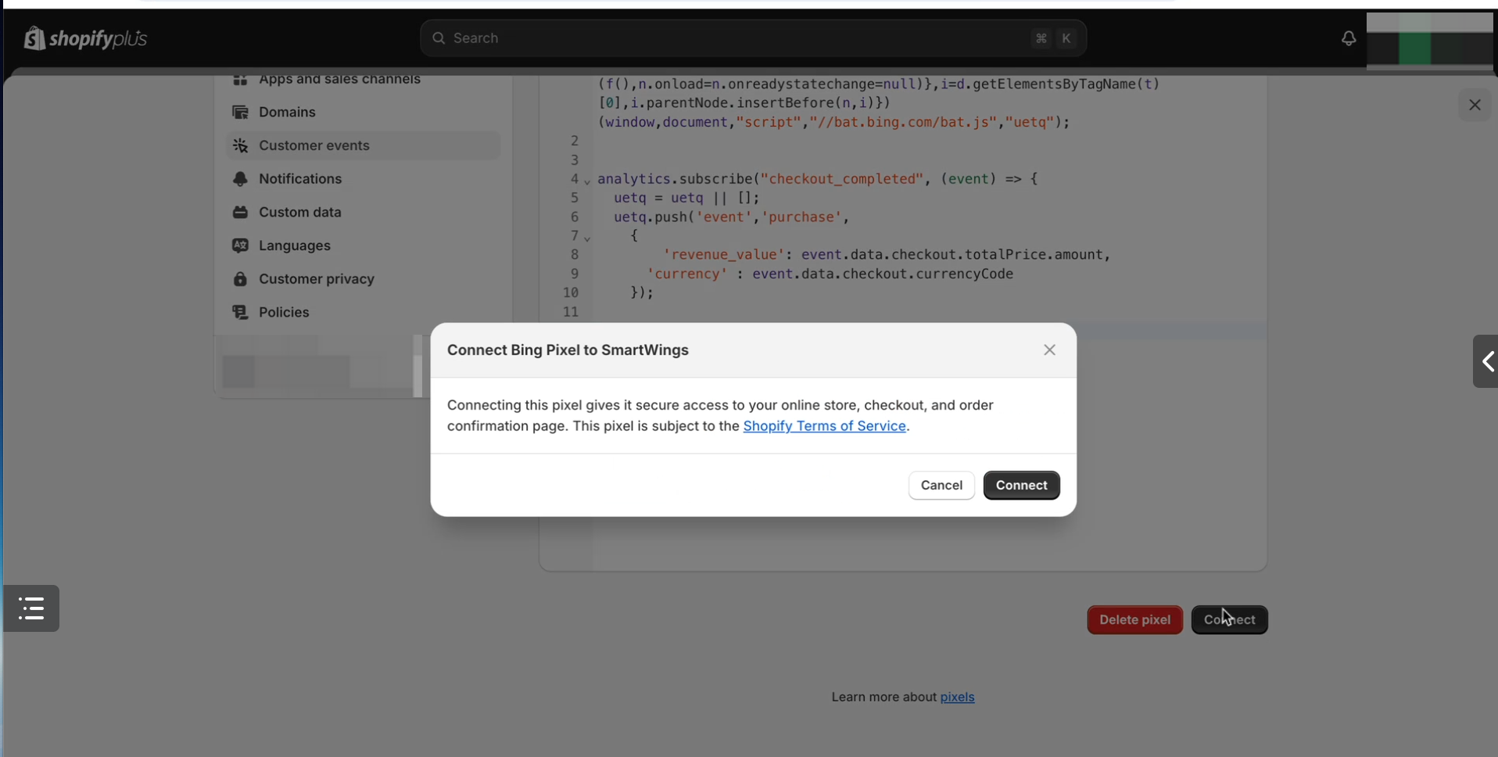Click the Connect button below code editor
This screenshot has height=757, width=1498.
point(1229,620)
